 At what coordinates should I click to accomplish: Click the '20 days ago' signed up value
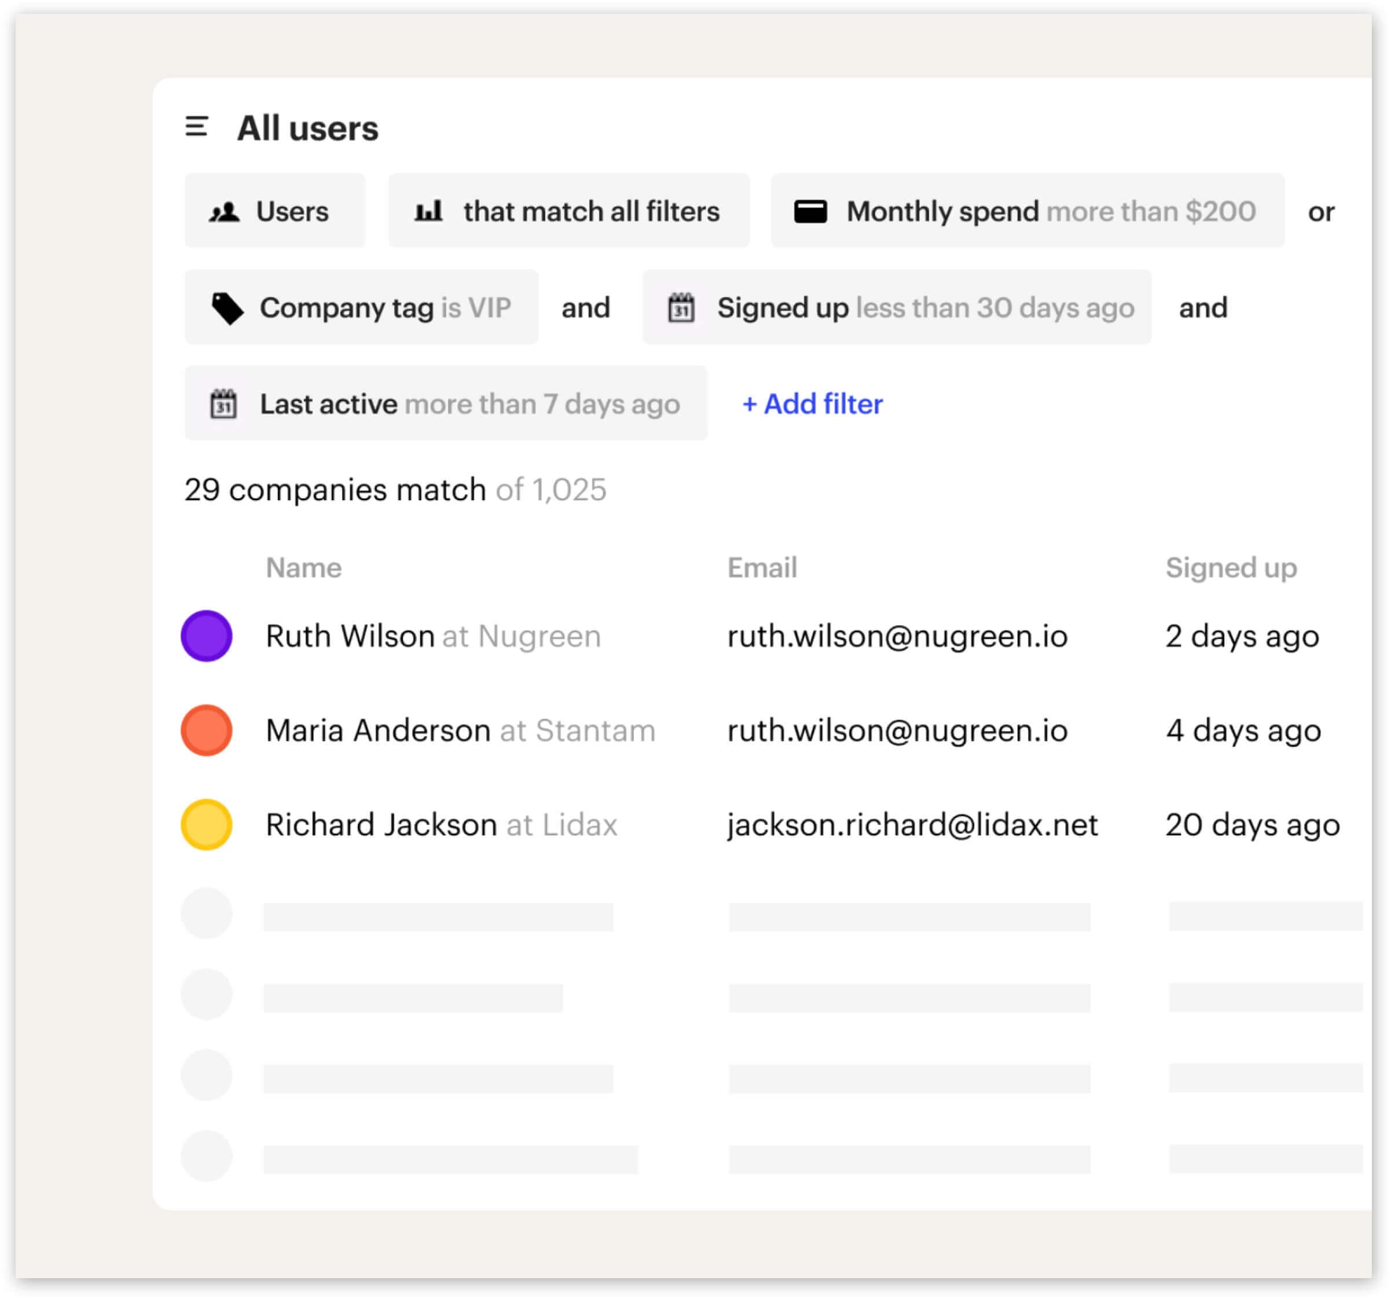1253,825
